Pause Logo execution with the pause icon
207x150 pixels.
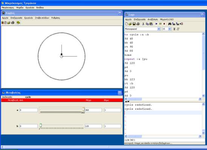160,24
